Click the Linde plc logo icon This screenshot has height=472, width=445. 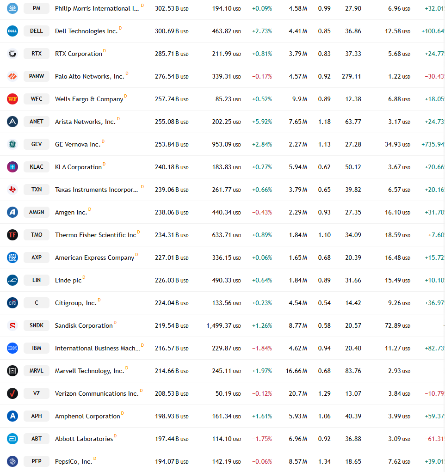(x=12, y=280)
